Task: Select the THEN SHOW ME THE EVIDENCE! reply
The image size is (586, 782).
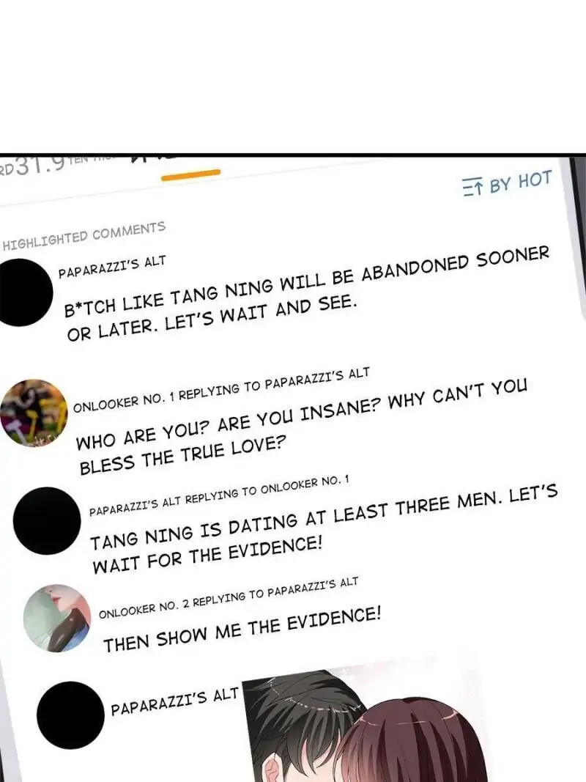Action: coord(242,630)
